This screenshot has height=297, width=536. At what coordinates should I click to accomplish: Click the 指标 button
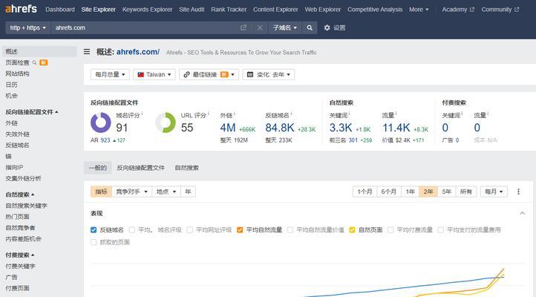[x=101, y=192]
